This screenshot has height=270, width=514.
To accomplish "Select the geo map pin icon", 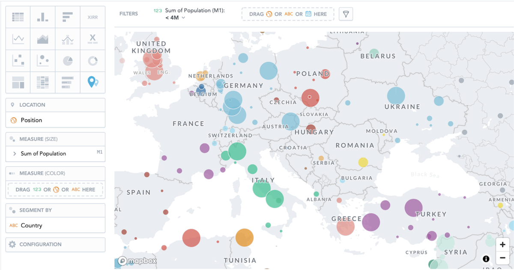I will coord(92,81).
